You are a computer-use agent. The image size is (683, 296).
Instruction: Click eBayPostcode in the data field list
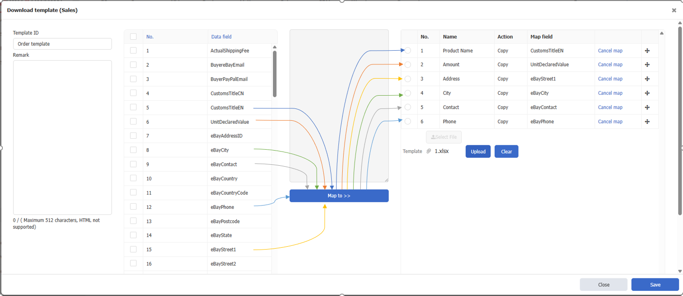click(225, 221)
